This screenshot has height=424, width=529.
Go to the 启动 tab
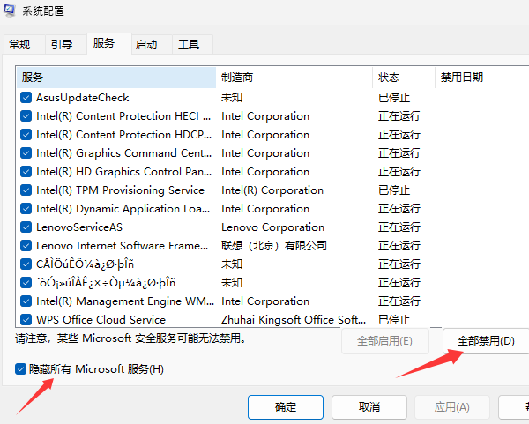pos(146,44)
